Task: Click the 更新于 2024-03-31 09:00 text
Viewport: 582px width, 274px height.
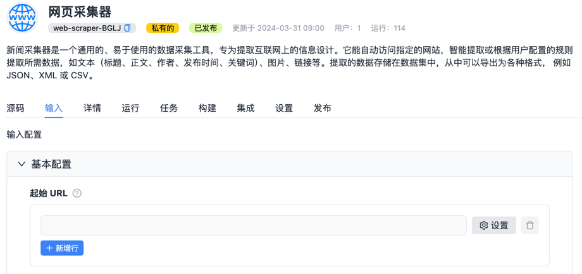Action: point(278,28)
